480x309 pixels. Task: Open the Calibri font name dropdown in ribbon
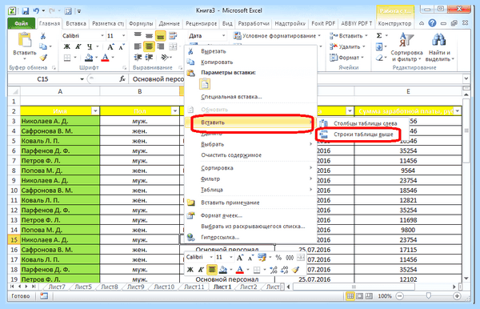(102, 36)
